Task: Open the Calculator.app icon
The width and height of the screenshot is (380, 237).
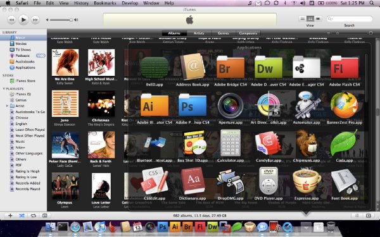Action: pyautogui.click(x=231, y=143)
